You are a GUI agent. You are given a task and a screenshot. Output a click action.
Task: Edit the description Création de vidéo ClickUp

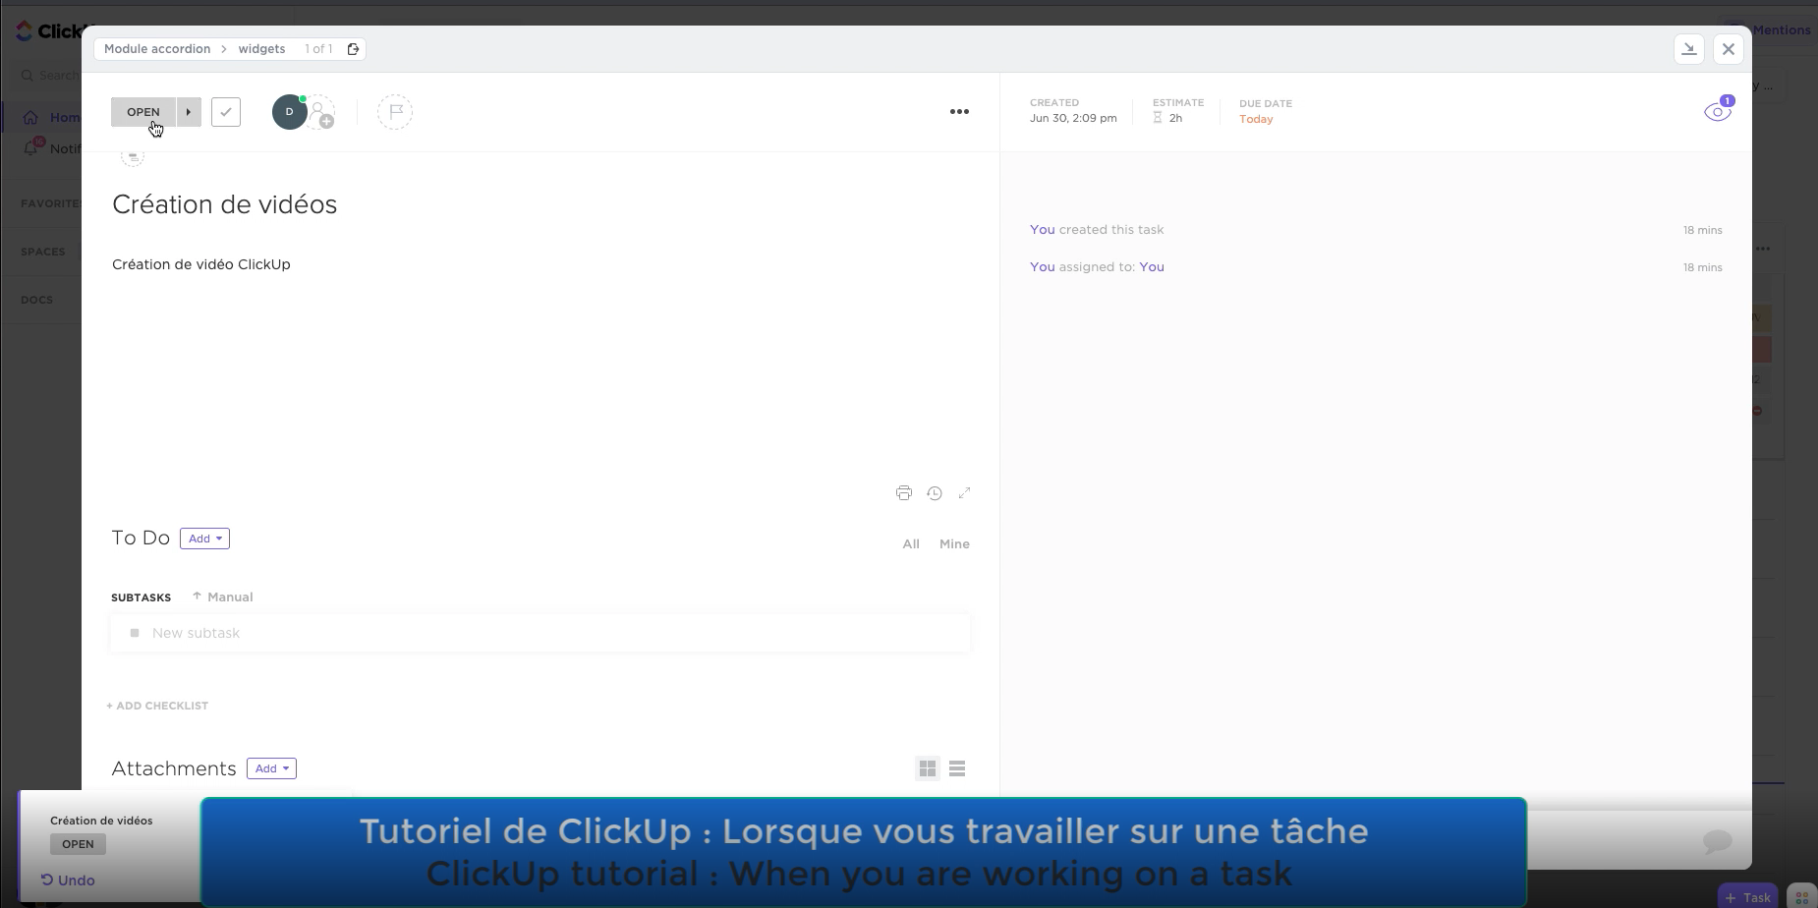[x=201, y=264]
